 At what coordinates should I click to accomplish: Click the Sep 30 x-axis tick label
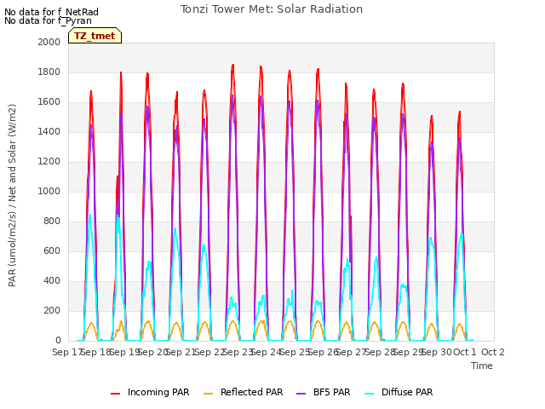point(436,352)
